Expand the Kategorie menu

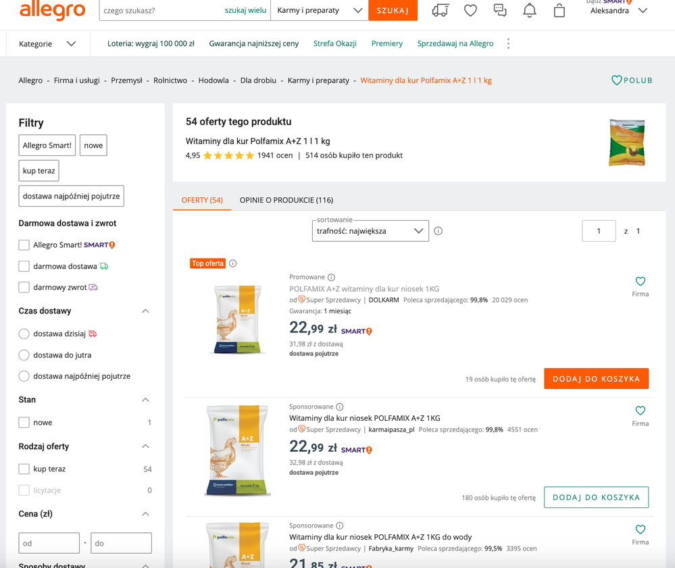[47, 44]
